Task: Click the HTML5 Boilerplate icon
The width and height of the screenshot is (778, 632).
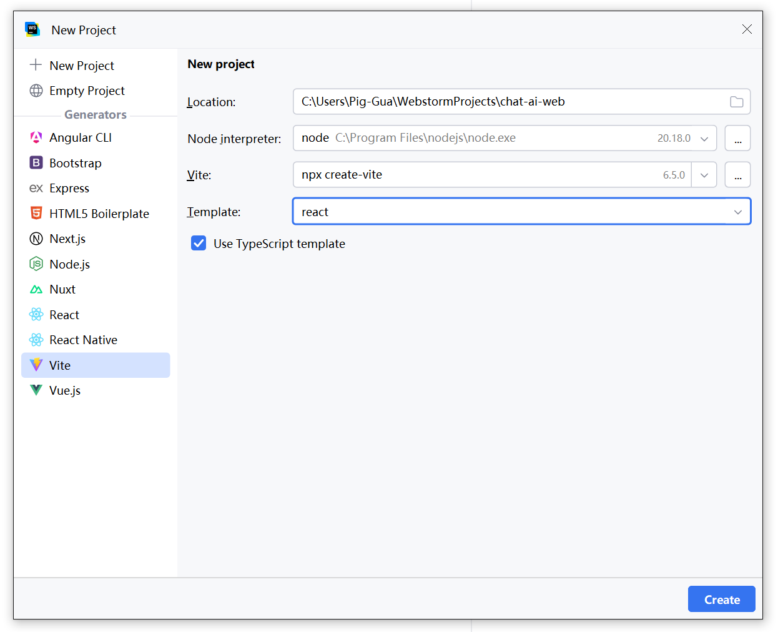Action: point(36,214)
